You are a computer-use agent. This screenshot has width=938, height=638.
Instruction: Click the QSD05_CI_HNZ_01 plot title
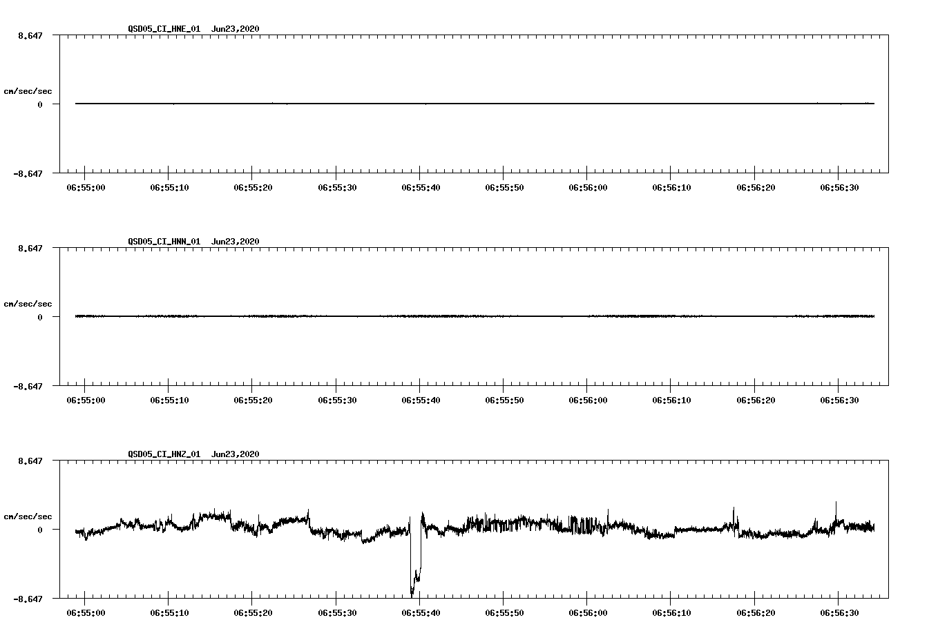(164, 454)
